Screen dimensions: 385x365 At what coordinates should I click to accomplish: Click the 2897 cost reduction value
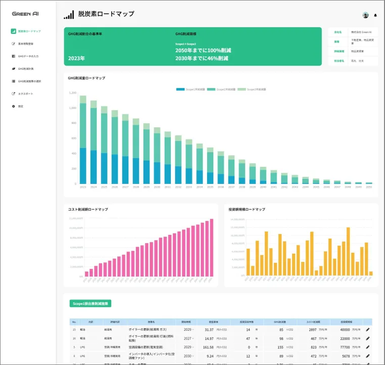pyautogui.click(x=313, y=330)
